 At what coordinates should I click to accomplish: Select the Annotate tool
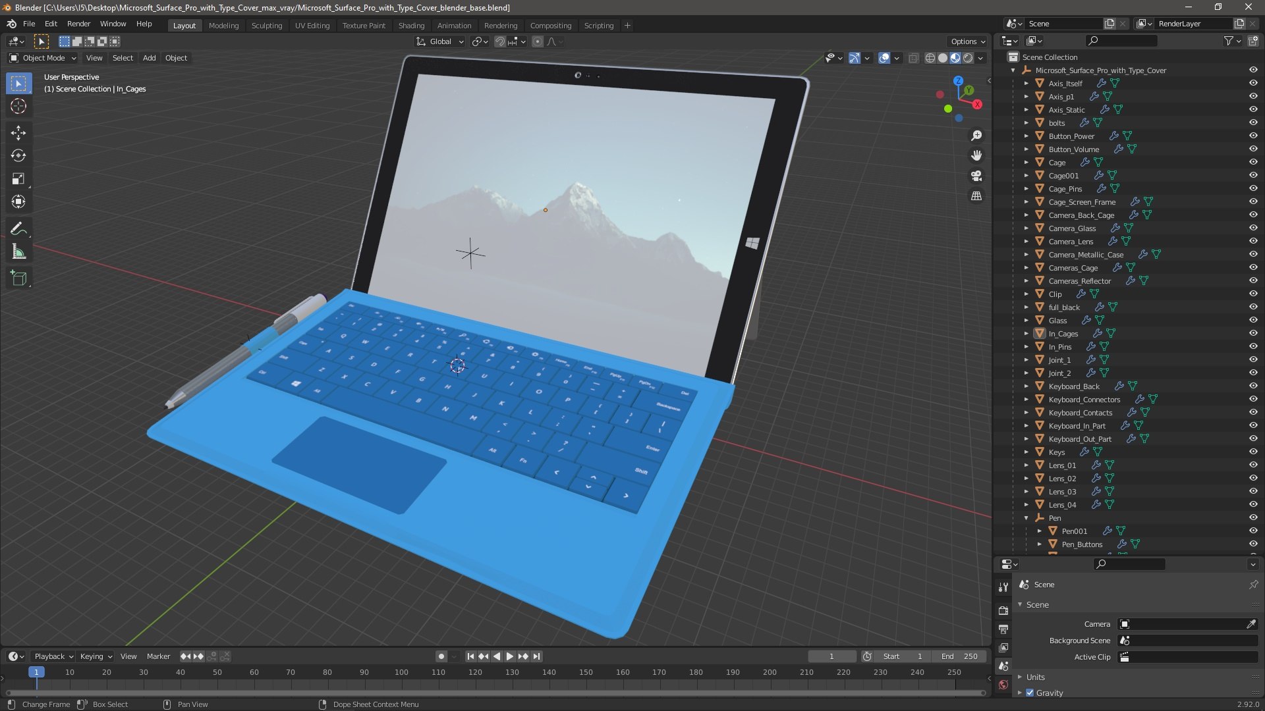18,229
